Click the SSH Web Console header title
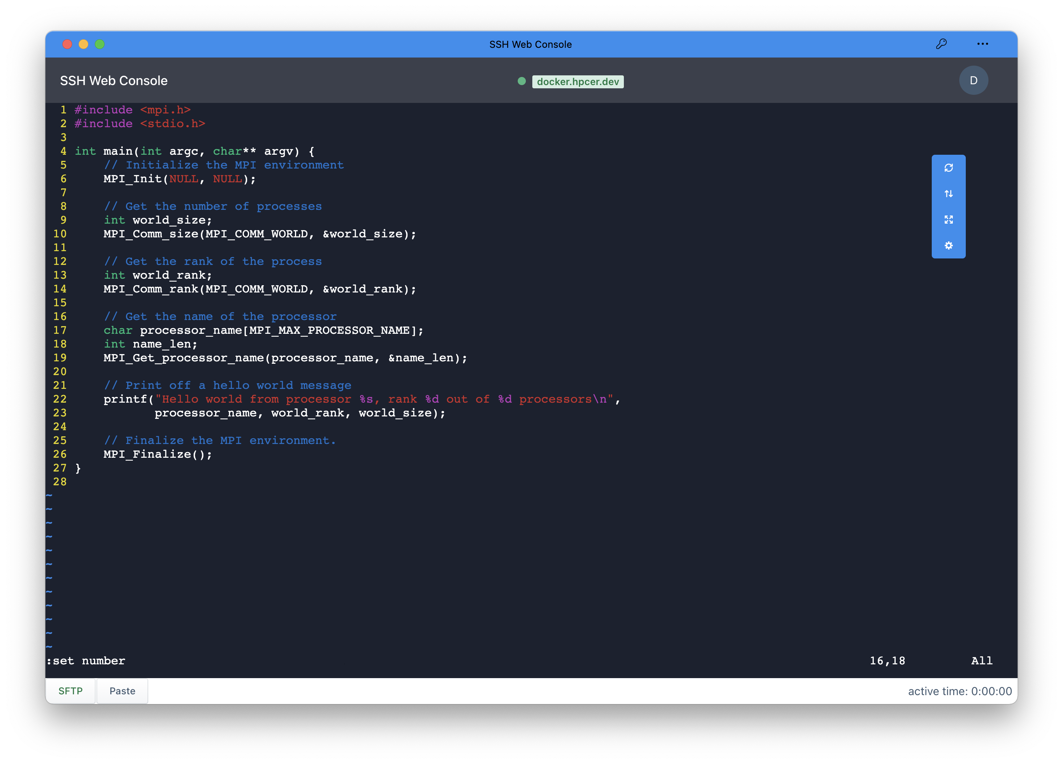The height and width of the screenshot is (764, 1063). [113, 81]
